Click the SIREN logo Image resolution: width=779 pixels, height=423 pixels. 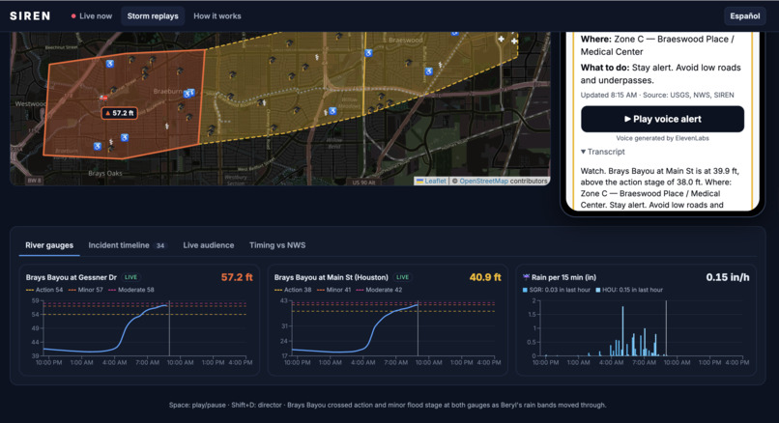coord(30,15)
